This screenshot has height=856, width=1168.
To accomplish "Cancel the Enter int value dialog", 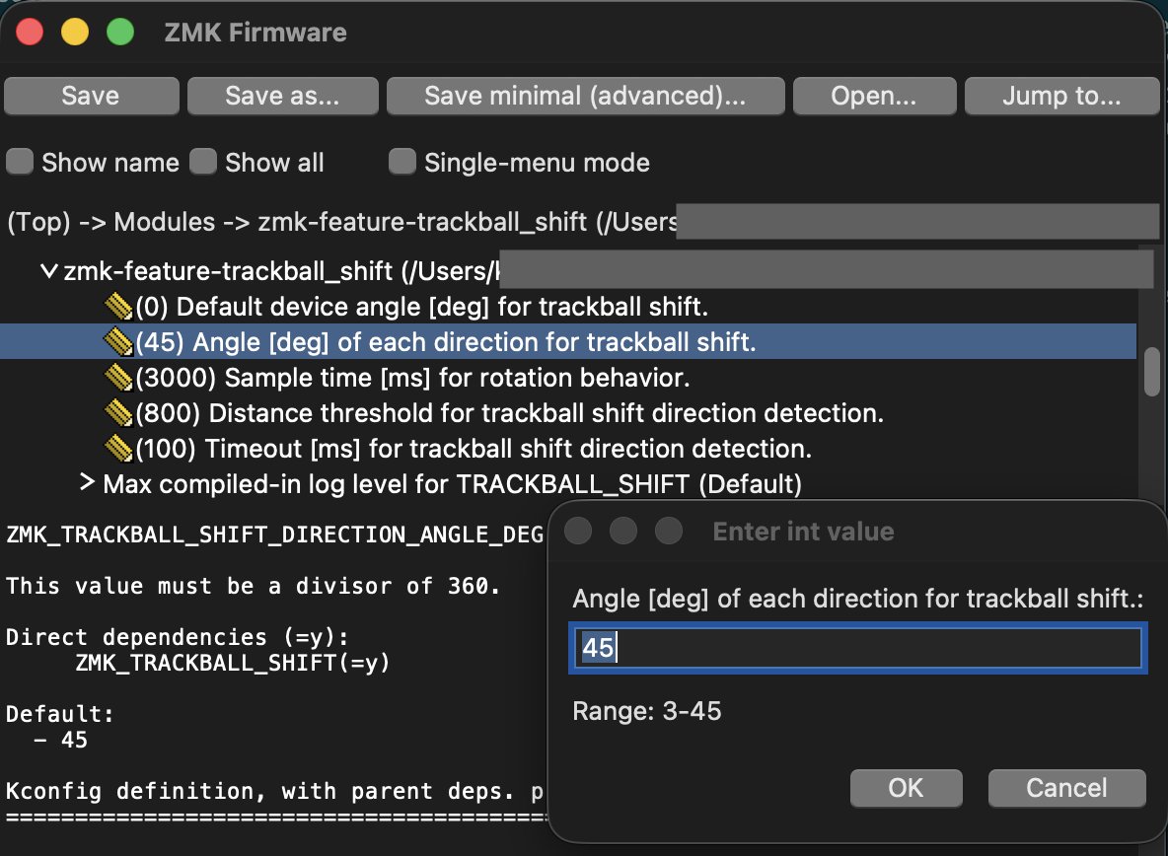I will tap(1066, 788).
